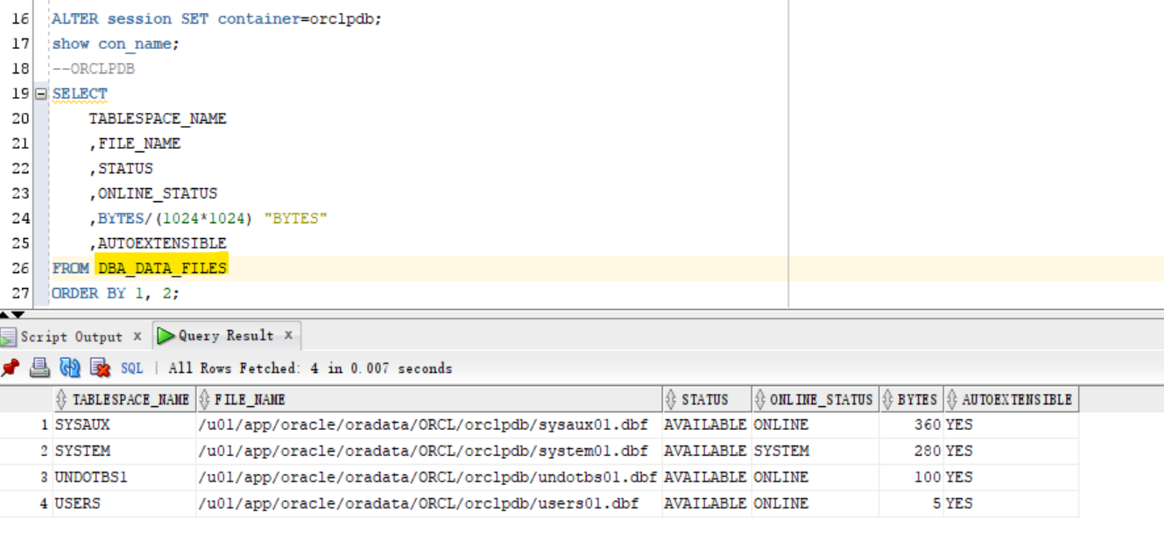Image resolution: width=1164 pixels, height=533 pixels.
Task: Click the down arrow on panel splitter
Action: pos(18,313)
